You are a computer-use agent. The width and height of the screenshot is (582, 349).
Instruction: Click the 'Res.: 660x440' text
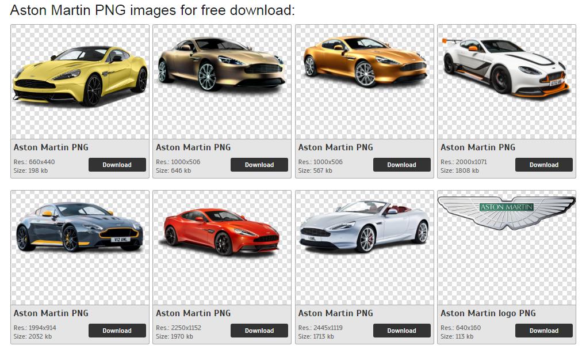[x=34, y=162]
